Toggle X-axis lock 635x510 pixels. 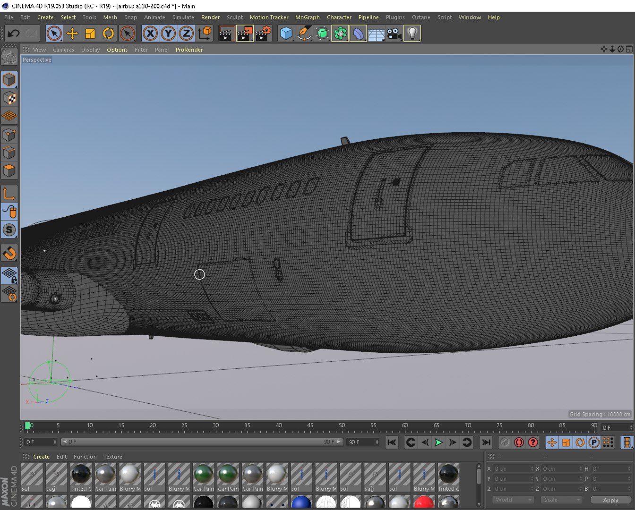[150, 33]
